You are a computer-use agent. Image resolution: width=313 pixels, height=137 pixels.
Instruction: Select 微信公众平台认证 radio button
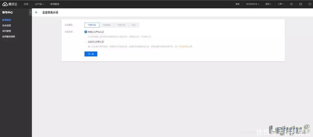(86, 32)
